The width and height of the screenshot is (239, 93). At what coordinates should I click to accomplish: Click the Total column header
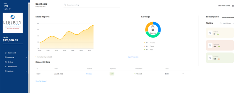[167, 69]
